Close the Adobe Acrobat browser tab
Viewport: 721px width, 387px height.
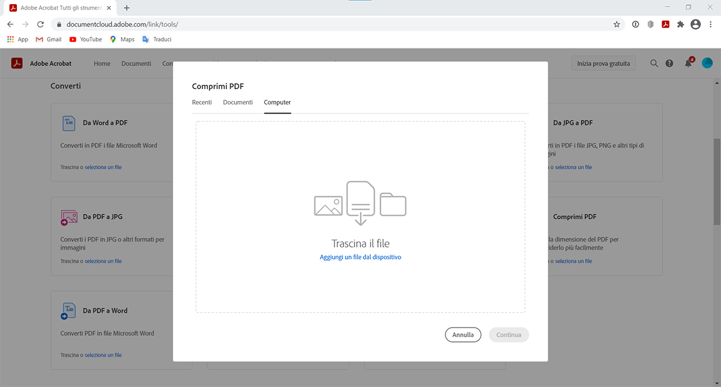109,8
